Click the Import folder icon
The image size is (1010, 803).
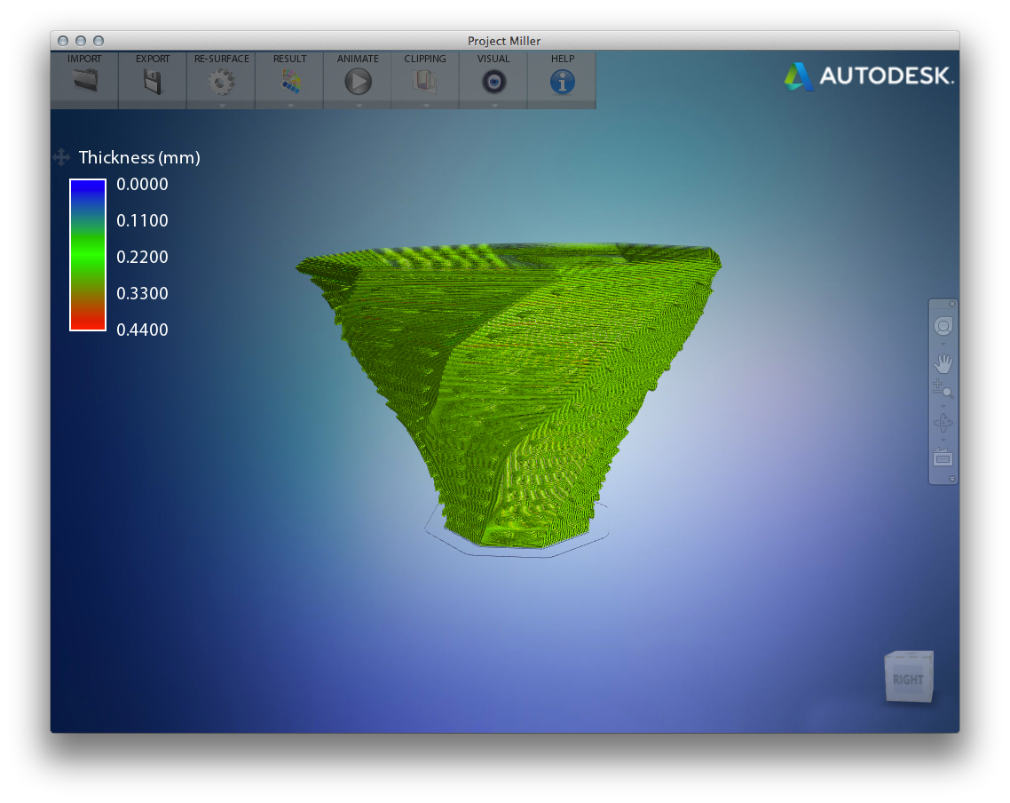click(x=84, y=82)
